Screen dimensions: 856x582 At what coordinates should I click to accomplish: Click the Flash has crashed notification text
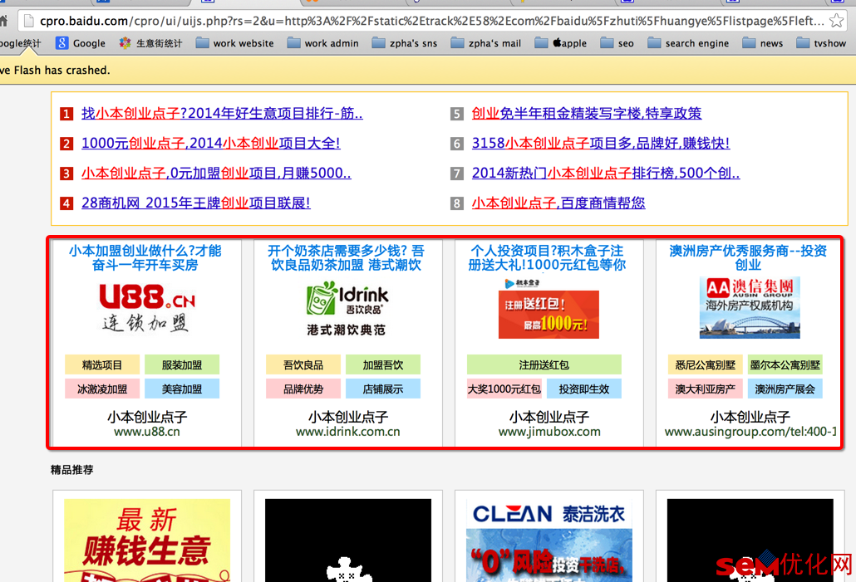[55, 70]
